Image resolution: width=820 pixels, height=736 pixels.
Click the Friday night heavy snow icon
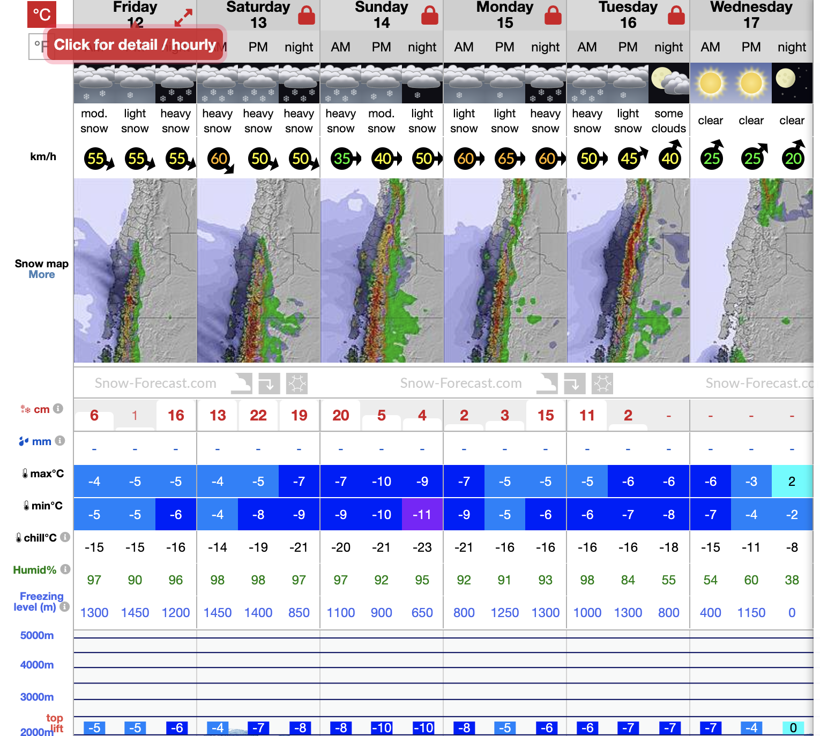[176, 83]
